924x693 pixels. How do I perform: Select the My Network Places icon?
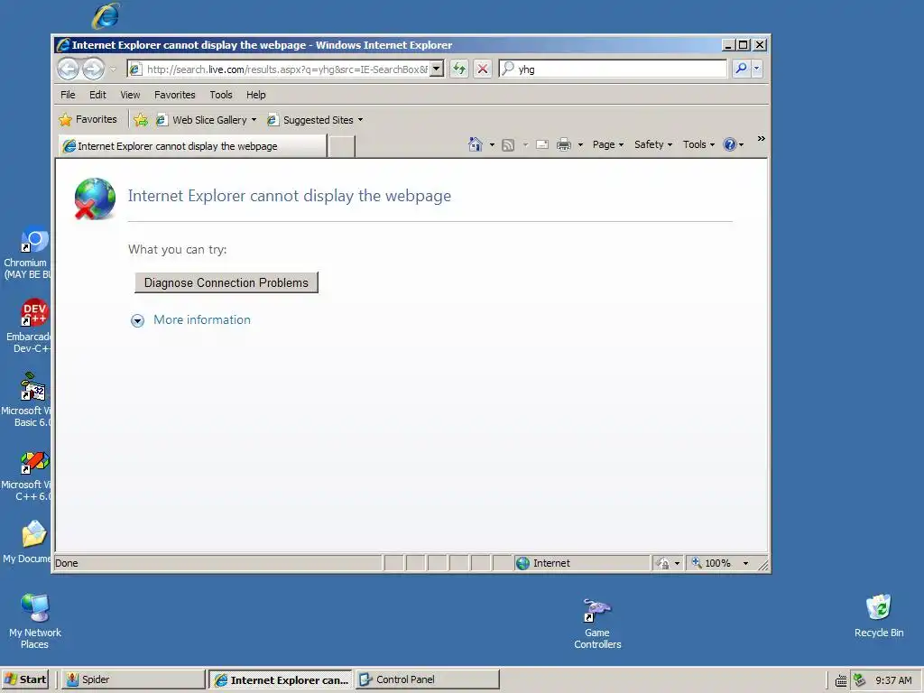click(35, 622)
